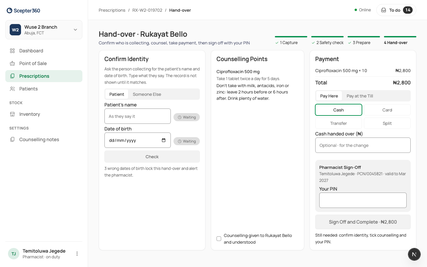Open the Patients page
This screenshot has height=267, width=427.
click(x=44, y=89)
